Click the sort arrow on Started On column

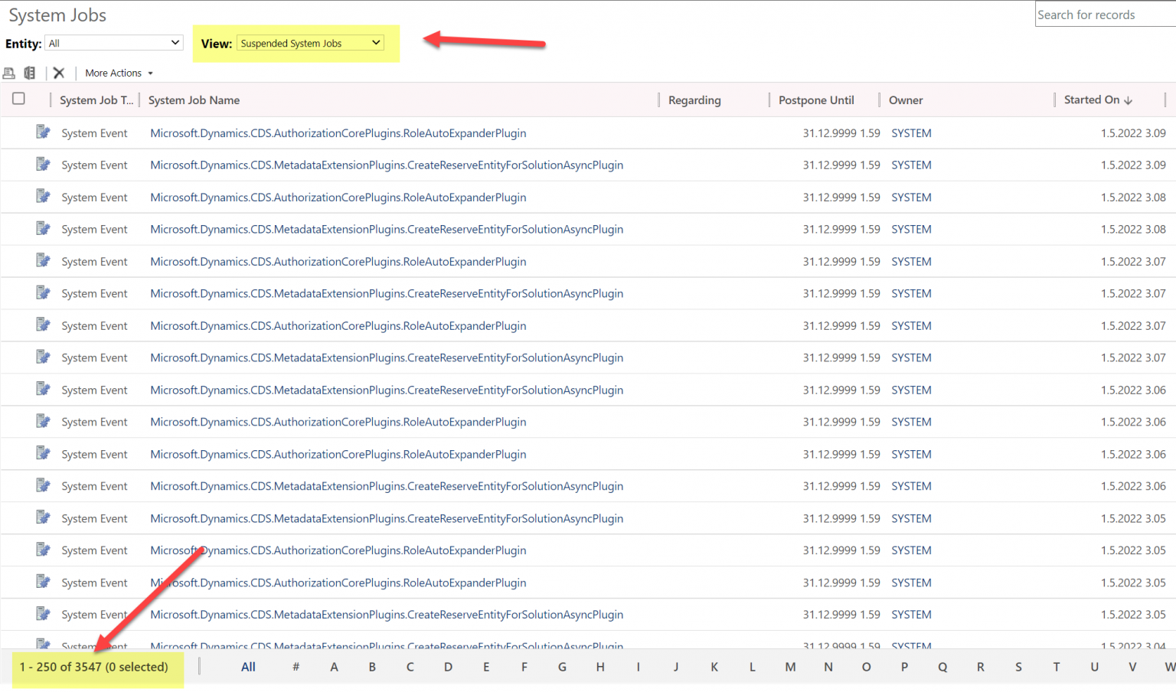(1129, 100)
